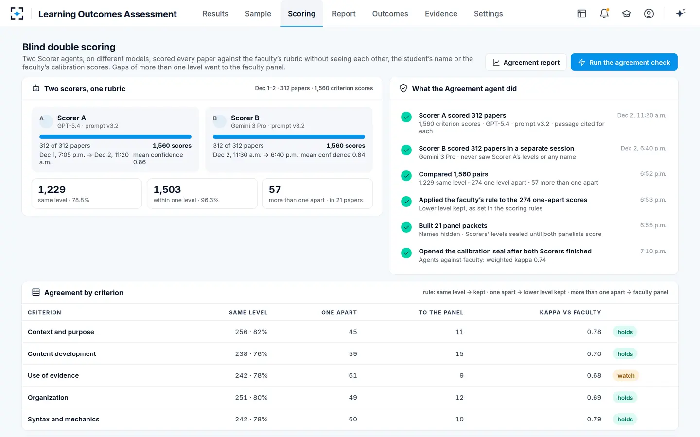Select the Syntax and mechanics row label
This screenshot has height=437, width=700.
[x=63, y=419]
